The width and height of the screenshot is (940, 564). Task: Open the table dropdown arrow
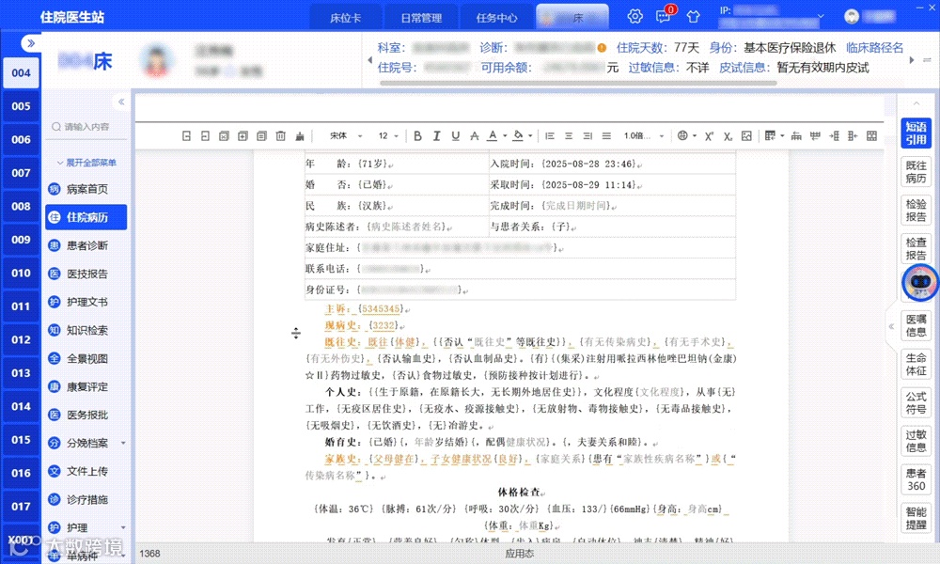point(782,136)
